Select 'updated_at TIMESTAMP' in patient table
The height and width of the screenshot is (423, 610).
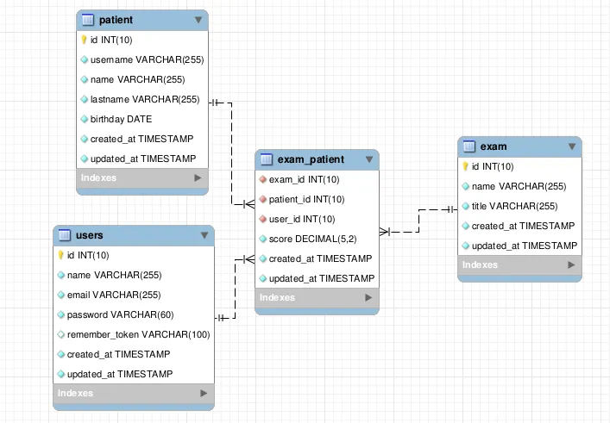(142, 159)
